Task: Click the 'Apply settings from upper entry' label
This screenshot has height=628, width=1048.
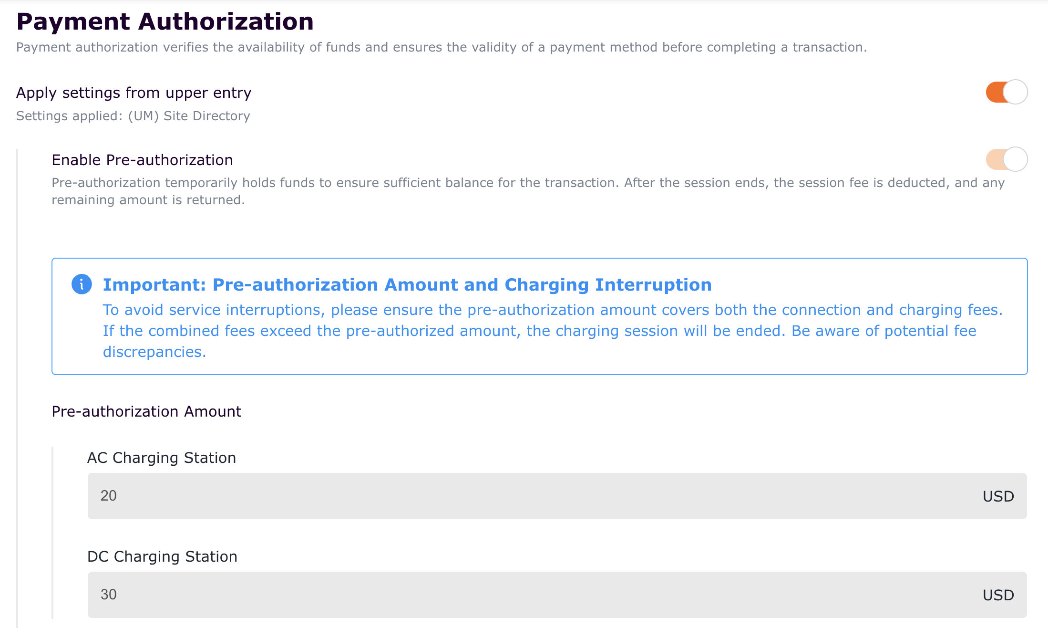Action: pyautogui.click(x=134, y=93)
